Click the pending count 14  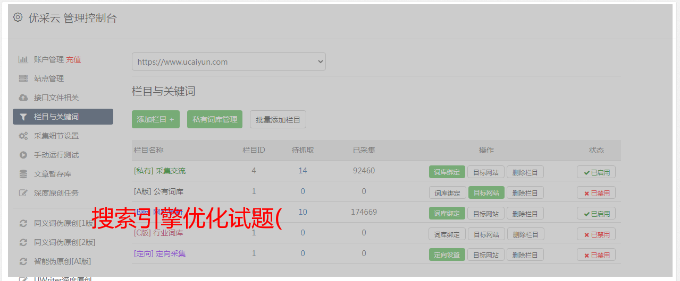303,171
